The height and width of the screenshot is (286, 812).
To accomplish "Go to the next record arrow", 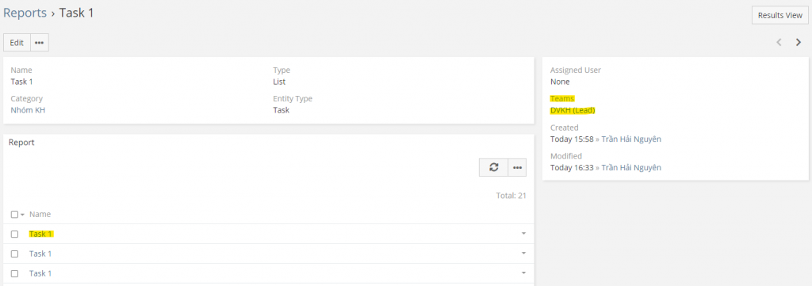I will 798,43.
